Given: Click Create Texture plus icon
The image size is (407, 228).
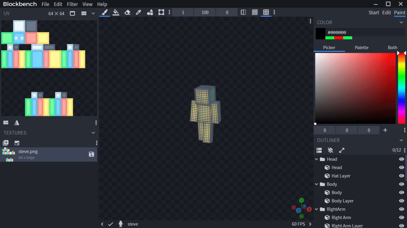Looking at the screenshot, I should [6, 143].
